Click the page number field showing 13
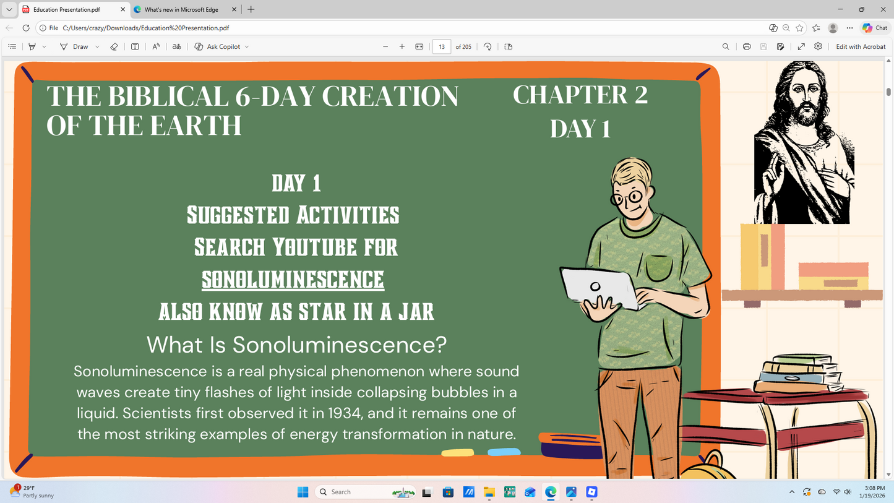Screen dimensions: 894x503 coord(442,46)
